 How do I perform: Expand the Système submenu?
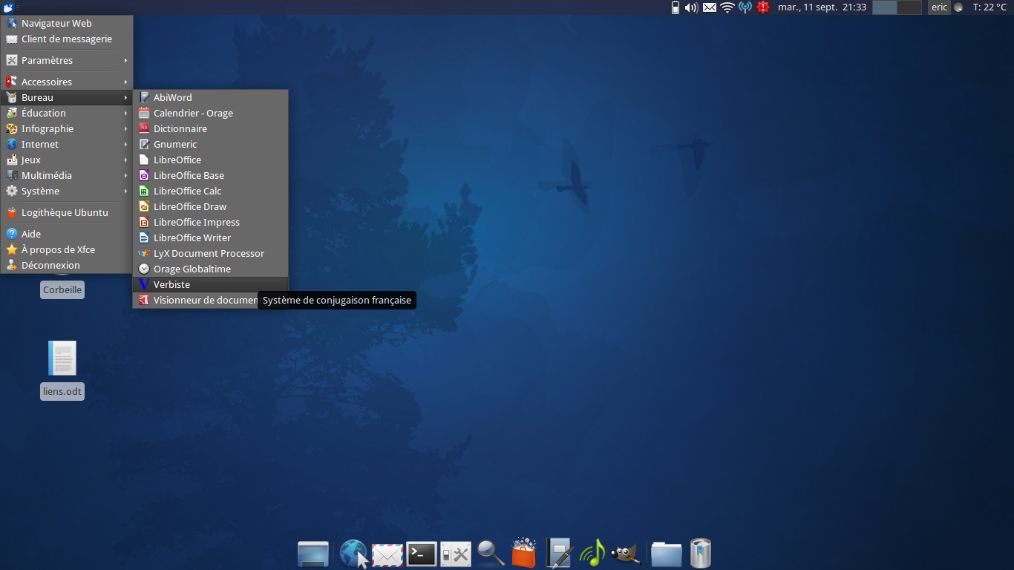point(67,191)
